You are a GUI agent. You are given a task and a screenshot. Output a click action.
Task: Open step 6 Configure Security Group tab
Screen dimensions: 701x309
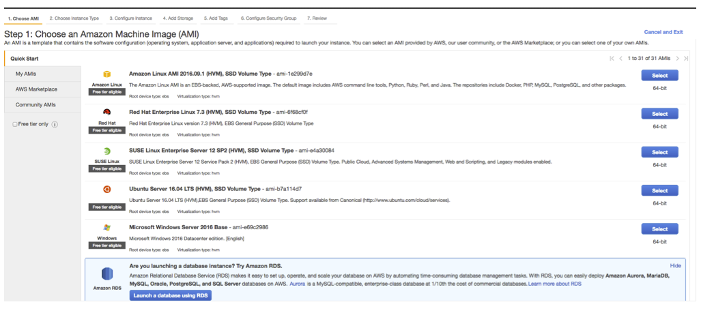coord(268,18)
